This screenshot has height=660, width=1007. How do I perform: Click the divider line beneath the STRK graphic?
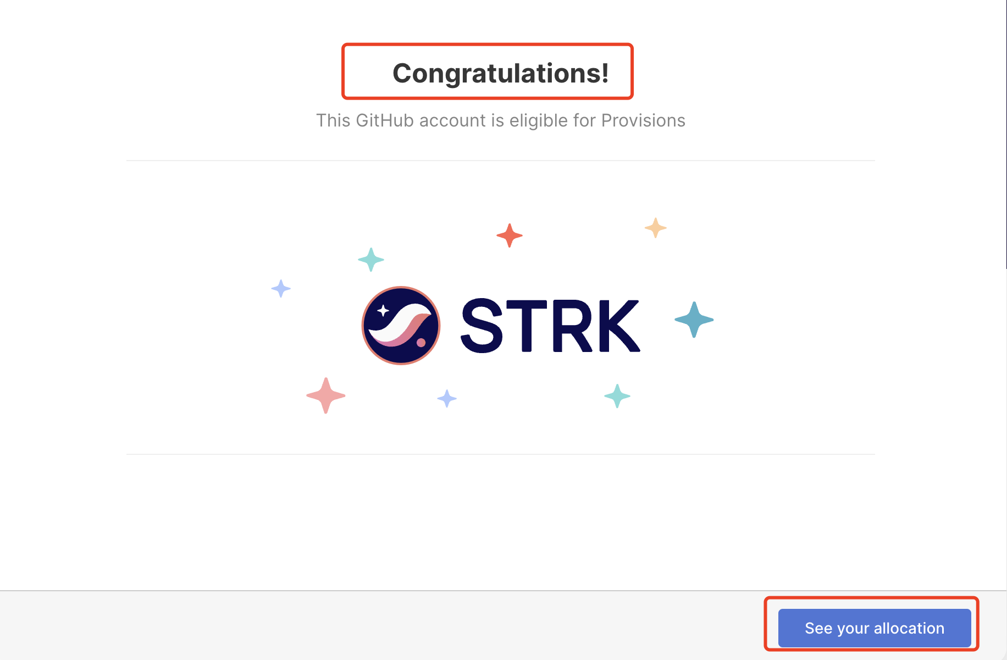[x=500, y=454]
